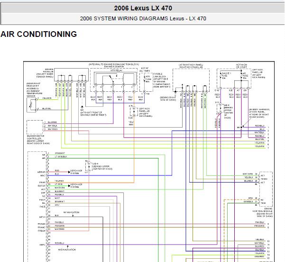285x262 pixels.
Task: Click the "AT REAR OF RIGHT FRONT DOOR" harness note
Action: click(x=259, y=116)
